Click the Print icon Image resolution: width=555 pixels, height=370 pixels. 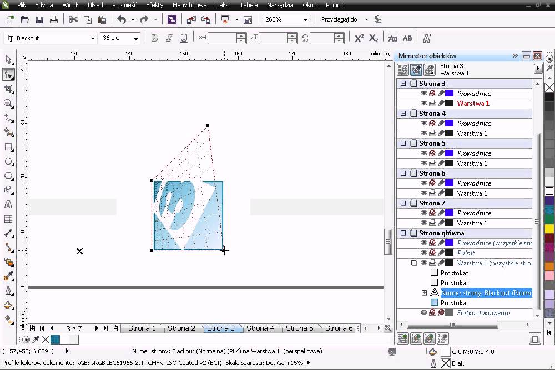pos(54,19)
